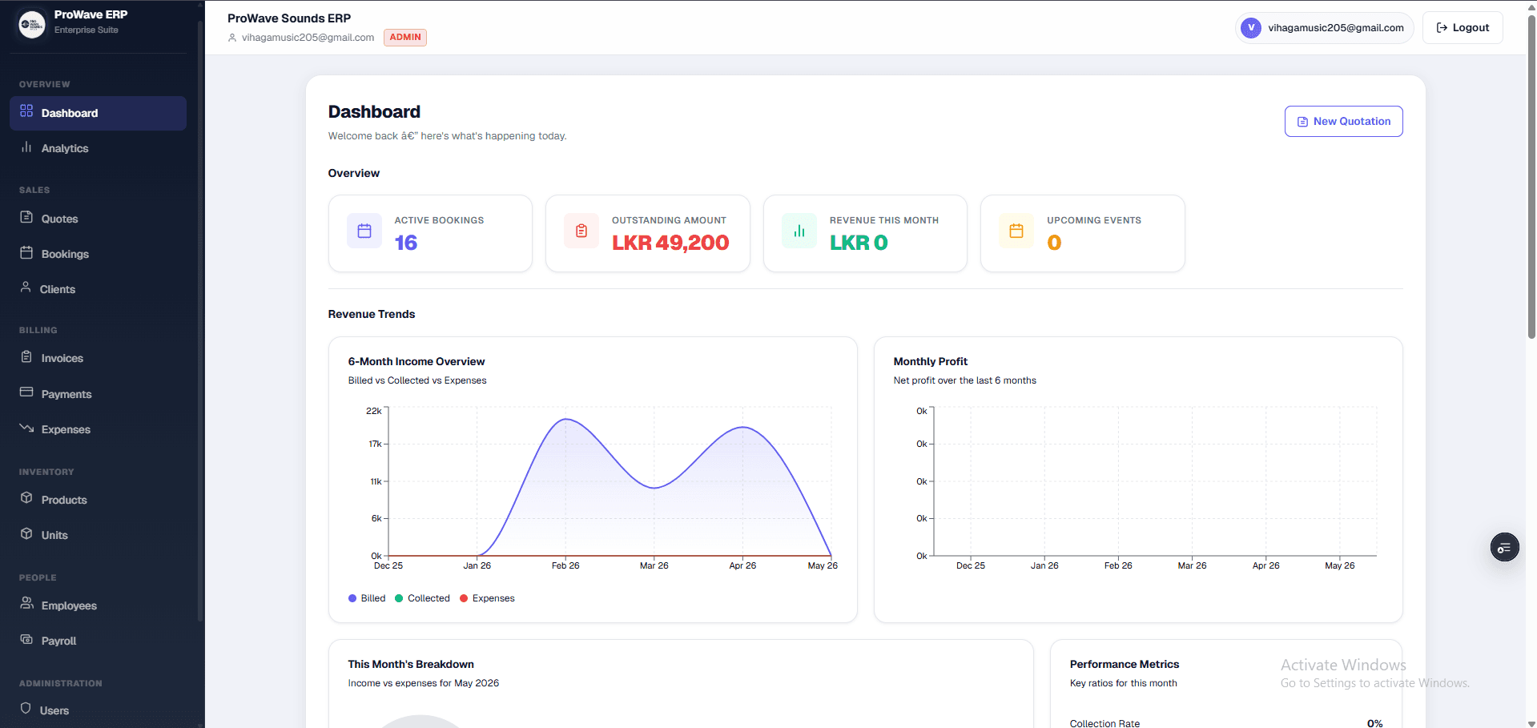1537x728 pixels.
Task: Open the Analytics page
Action: click(98, 148)
